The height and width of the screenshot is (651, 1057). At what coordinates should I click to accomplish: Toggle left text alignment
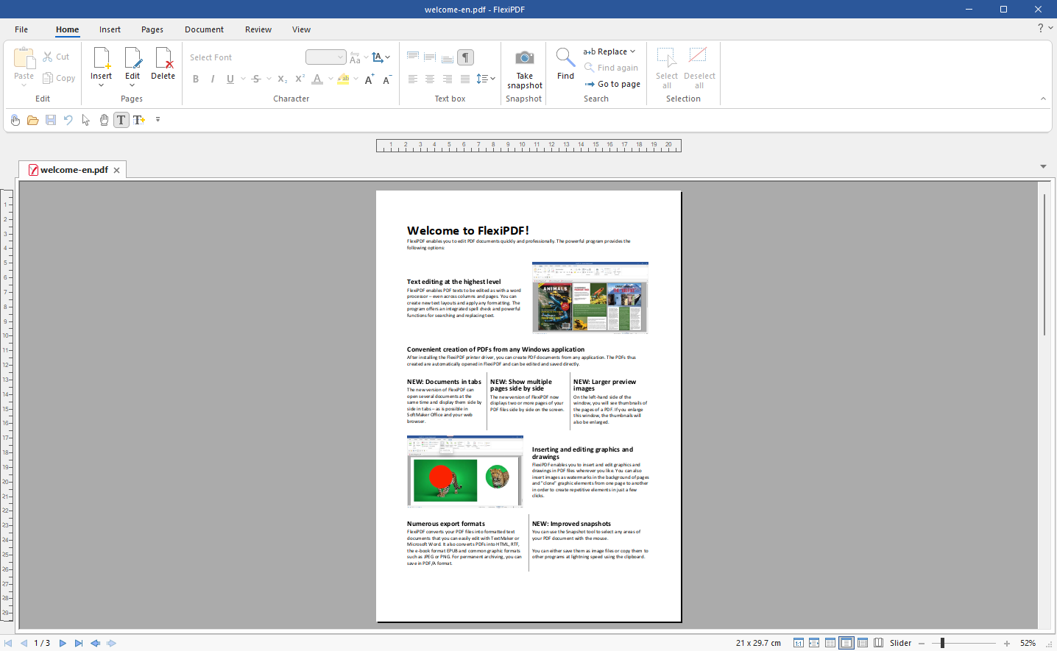[413, 79]
